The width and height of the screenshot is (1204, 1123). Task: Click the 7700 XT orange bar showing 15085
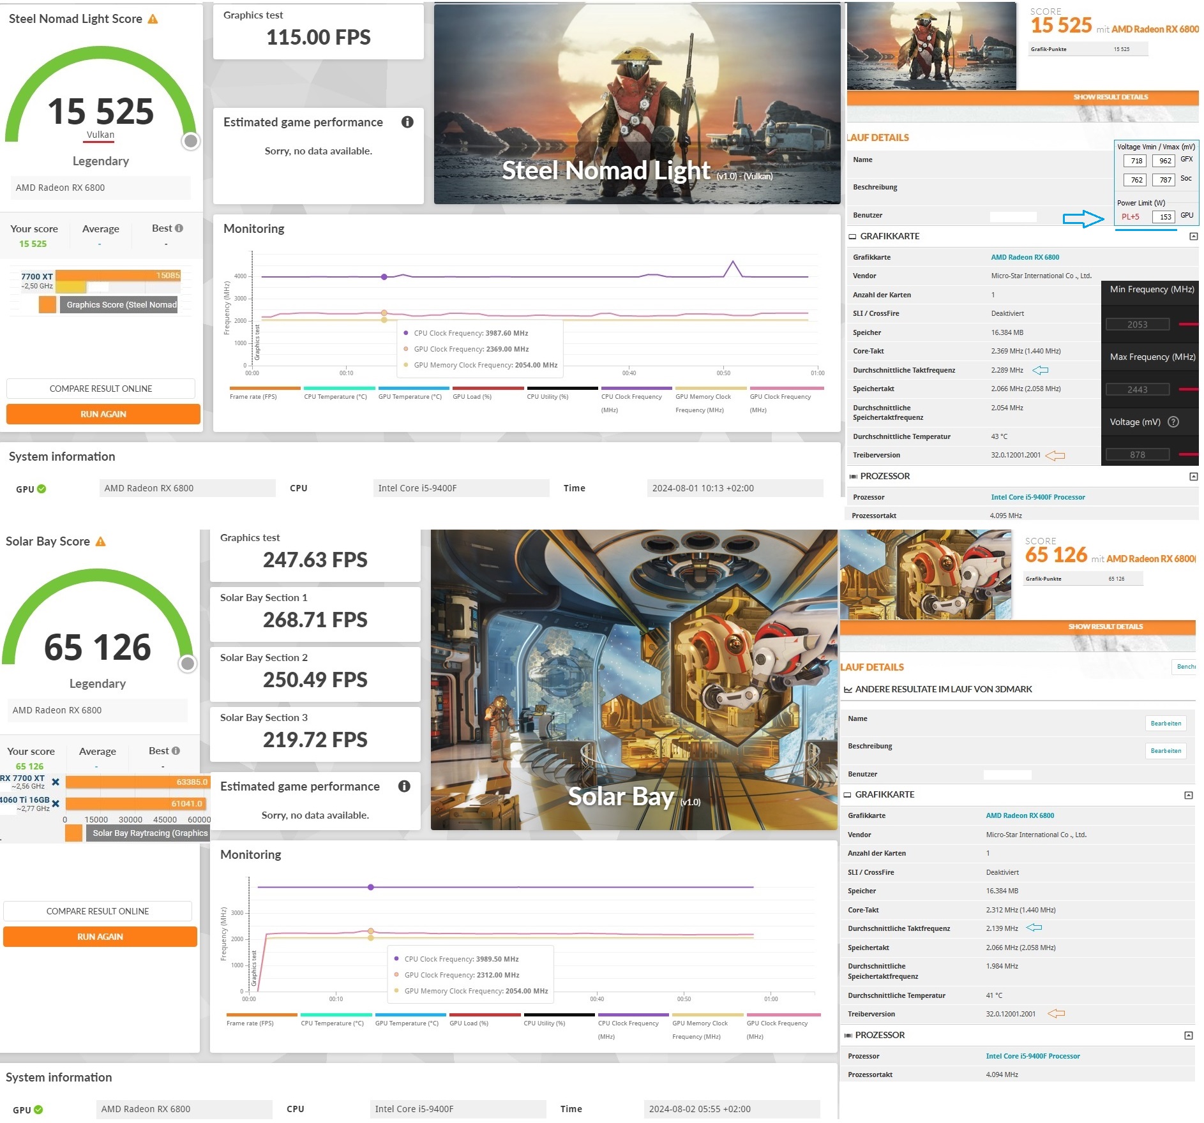coord(119,276)
